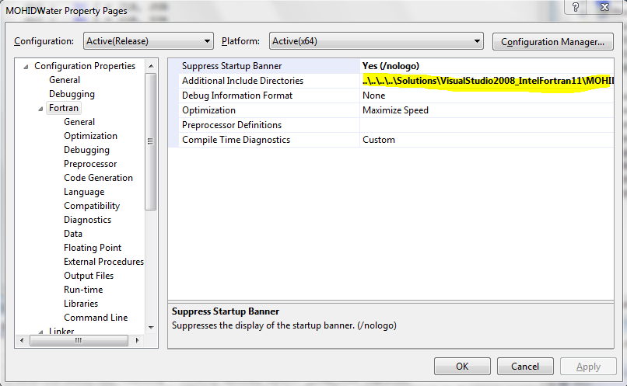Click the empty Preprocessor Definitions value field

486,125
